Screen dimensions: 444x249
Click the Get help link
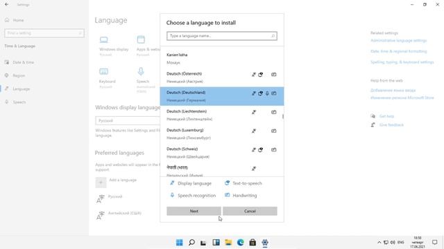tap(386, 116)
